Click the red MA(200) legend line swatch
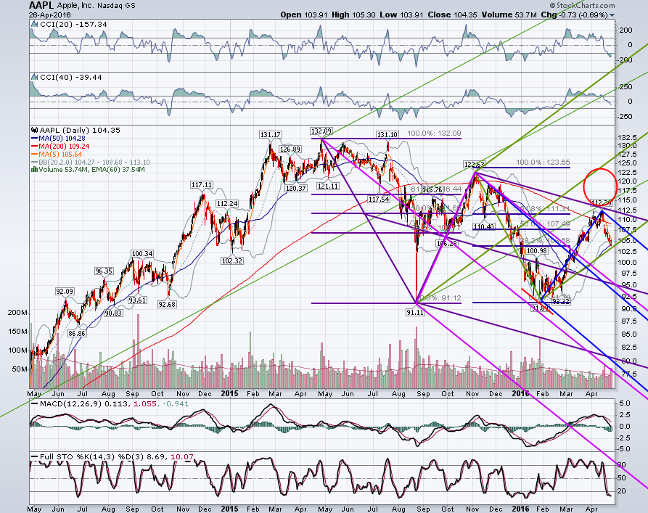648x513 pixels. (34, 147)
